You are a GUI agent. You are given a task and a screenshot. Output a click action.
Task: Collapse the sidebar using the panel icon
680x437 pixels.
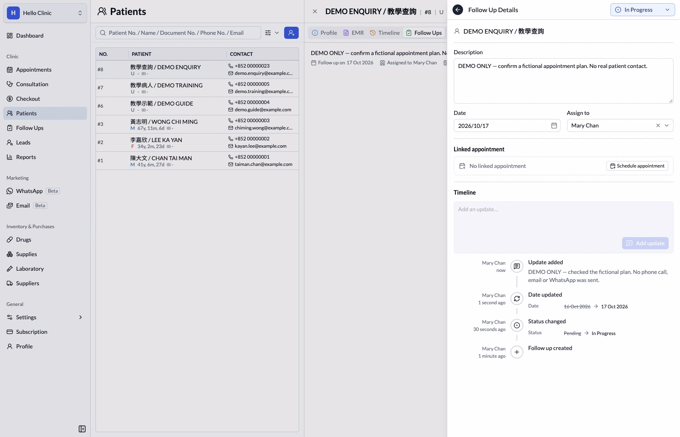[82, 429]
